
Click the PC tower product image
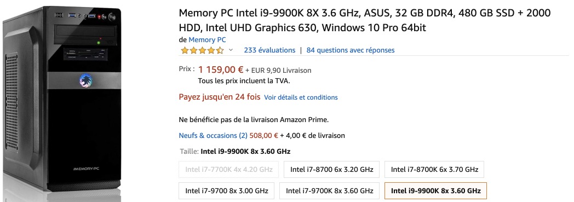point(62,100)
